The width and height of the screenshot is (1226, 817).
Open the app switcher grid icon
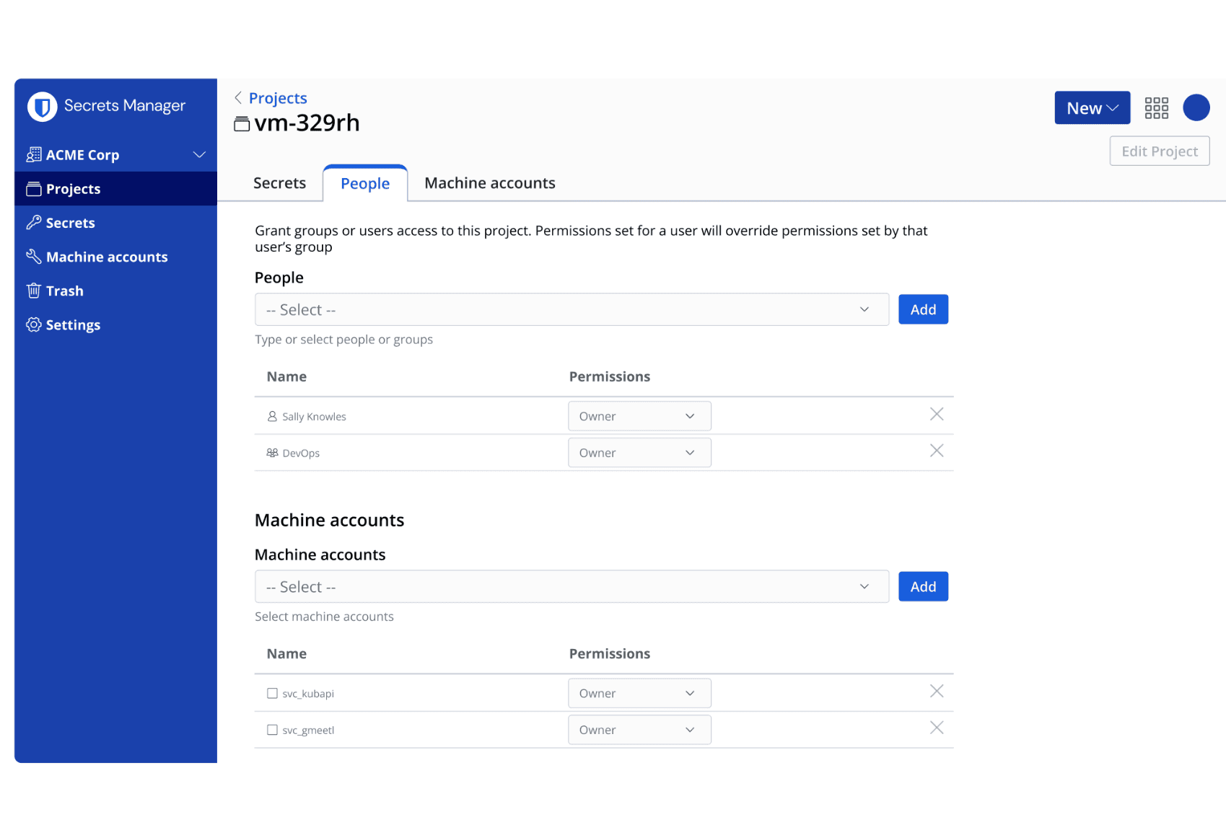(x=1156, y=108)
